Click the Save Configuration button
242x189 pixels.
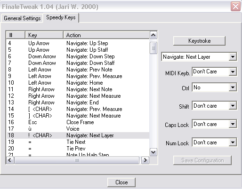coord(202,160)
